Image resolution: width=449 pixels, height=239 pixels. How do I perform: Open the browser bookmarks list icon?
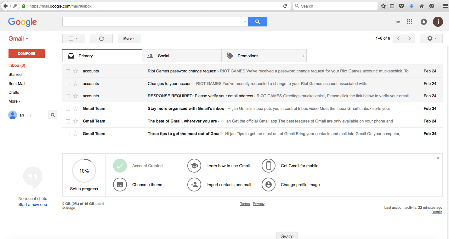tap(392, 6)
